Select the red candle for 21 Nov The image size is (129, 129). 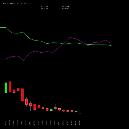point(14,91)
